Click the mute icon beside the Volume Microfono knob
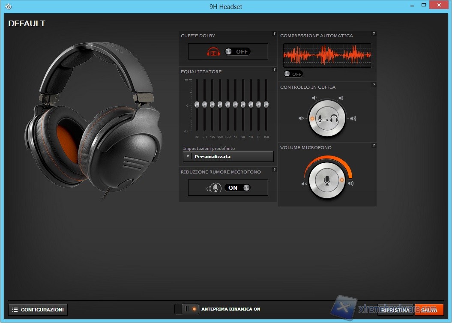 (x=304, y=184)
